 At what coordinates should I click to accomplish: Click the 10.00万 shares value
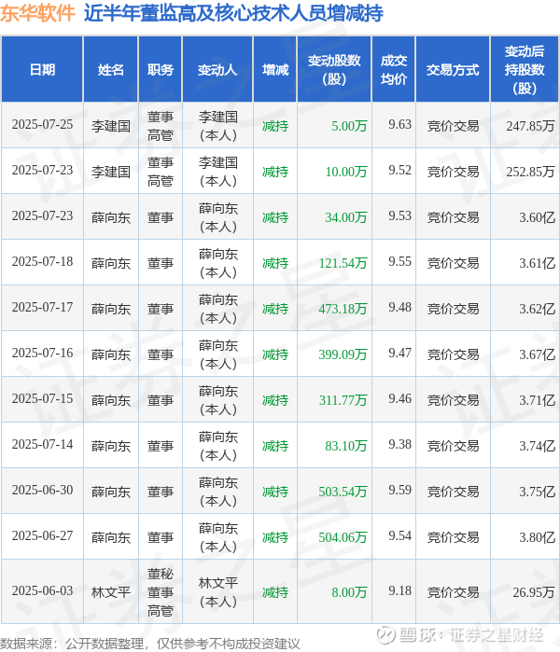pyautogui.click(x=346, y=172)
